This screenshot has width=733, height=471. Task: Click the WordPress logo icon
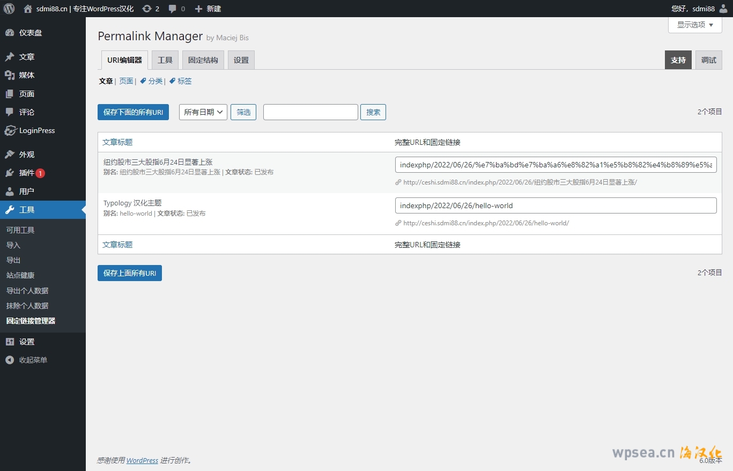9,9
